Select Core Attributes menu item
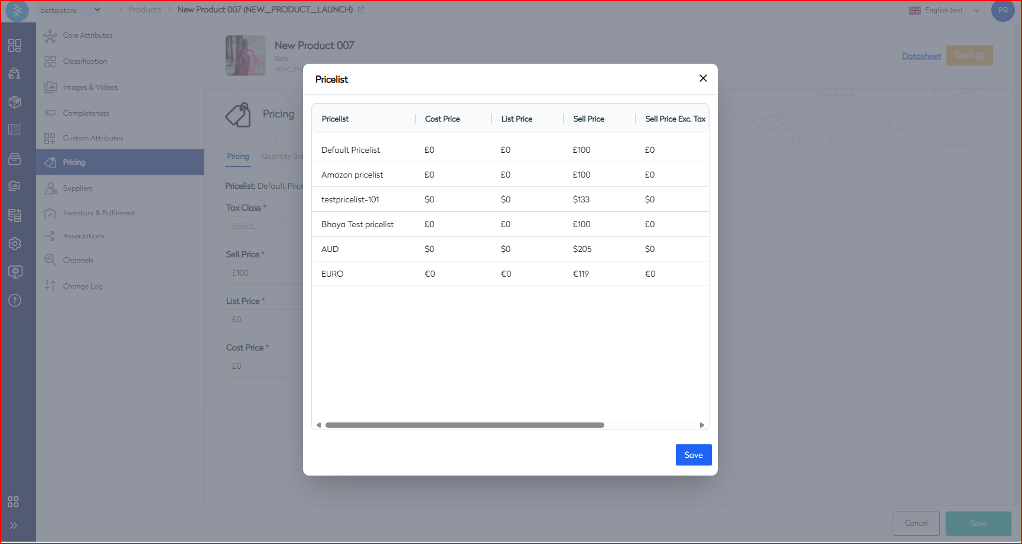This screenshot has height=544, width=1022. (87, 35)
